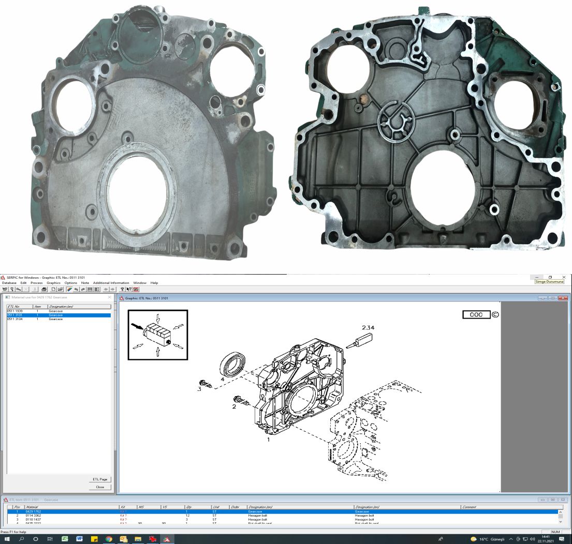
Task: Open taskbar search magnifier
Action: 21,539
